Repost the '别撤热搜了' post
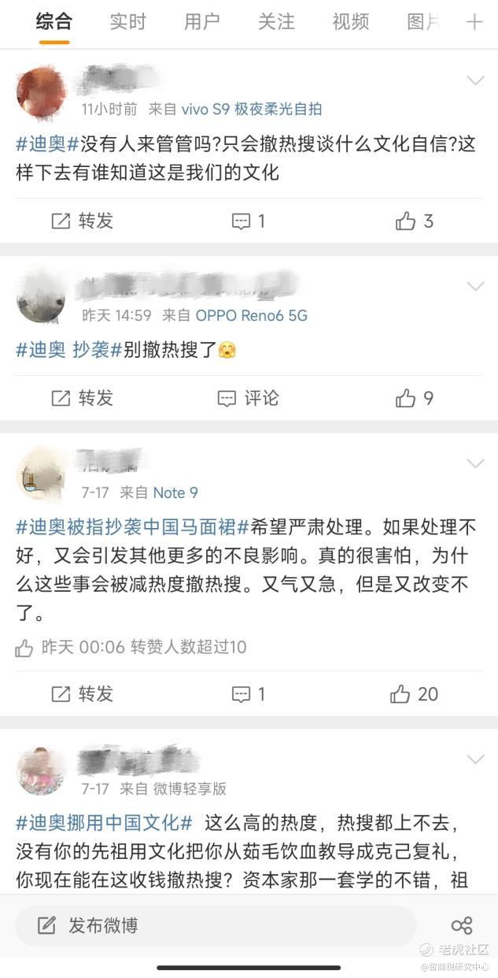 point(83,399)
